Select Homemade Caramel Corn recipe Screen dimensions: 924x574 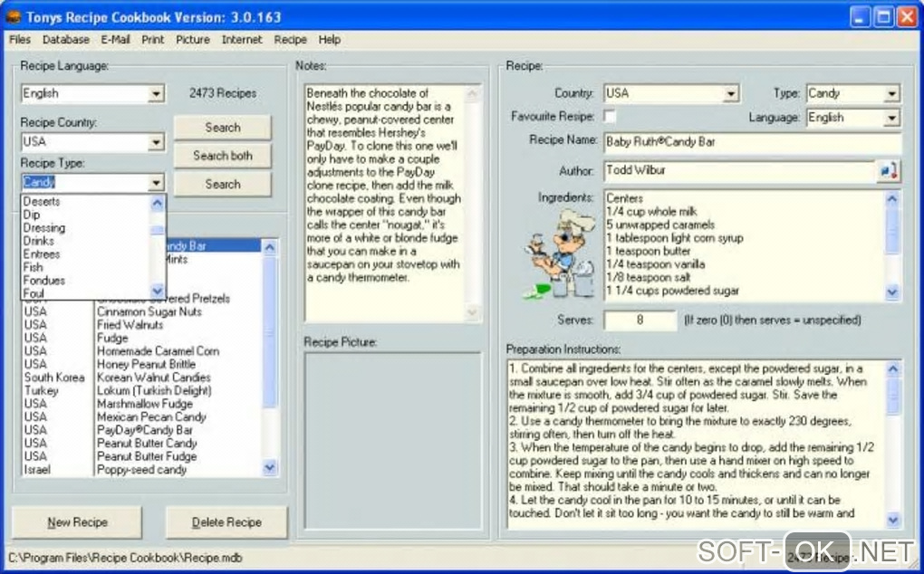pos(158,351)
